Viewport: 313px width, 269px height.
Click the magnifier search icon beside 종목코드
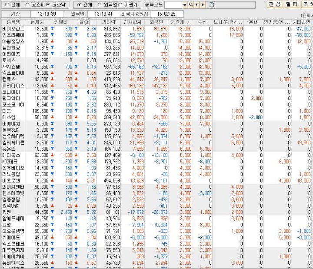(191, 5)
